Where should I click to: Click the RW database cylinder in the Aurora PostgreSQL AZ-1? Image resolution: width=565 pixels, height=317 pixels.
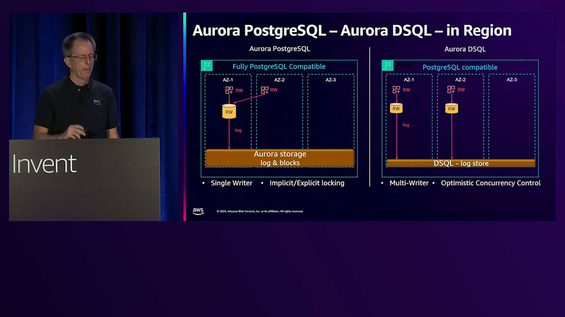click(x=229, y=111)
